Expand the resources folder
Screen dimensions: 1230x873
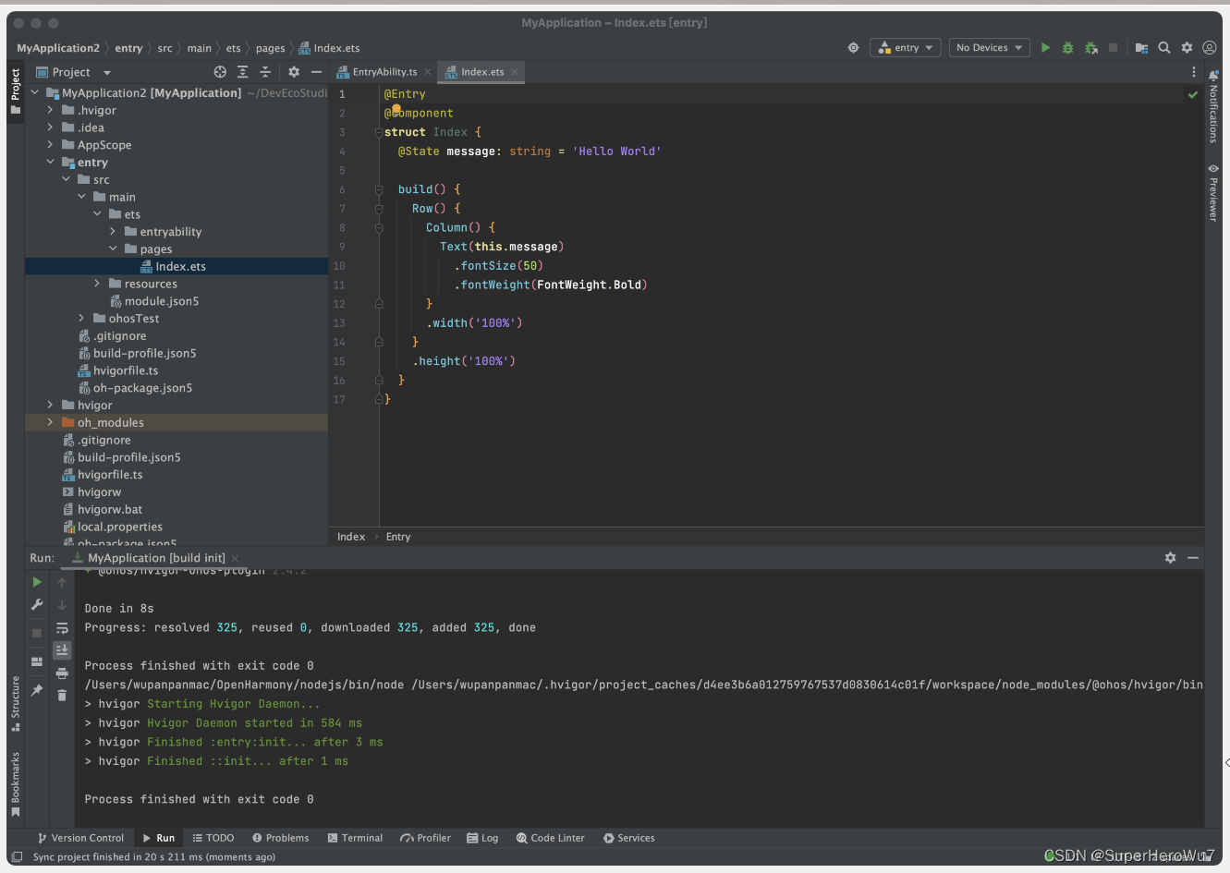point(97,284)
